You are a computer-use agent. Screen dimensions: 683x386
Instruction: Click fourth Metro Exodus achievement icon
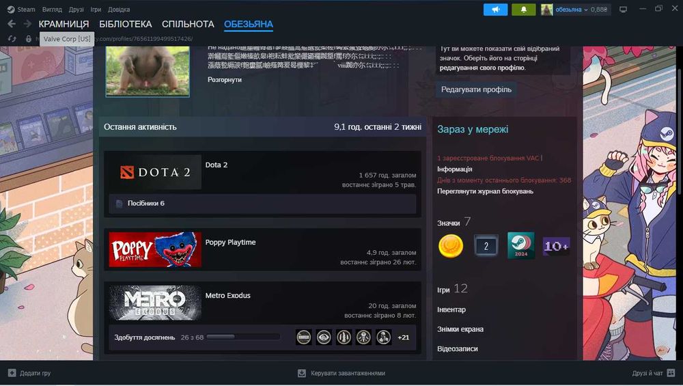364,337
